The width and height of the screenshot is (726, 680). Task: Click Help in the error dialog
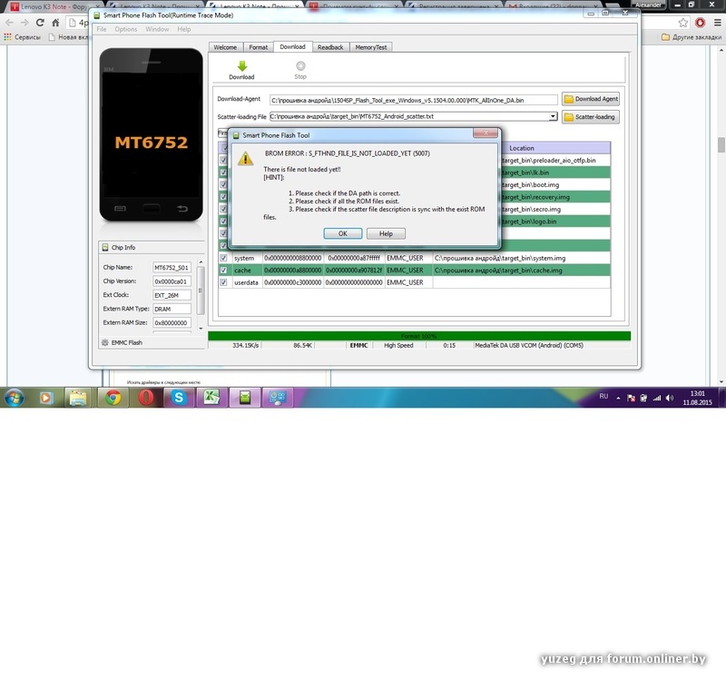[x=386, y=233]
